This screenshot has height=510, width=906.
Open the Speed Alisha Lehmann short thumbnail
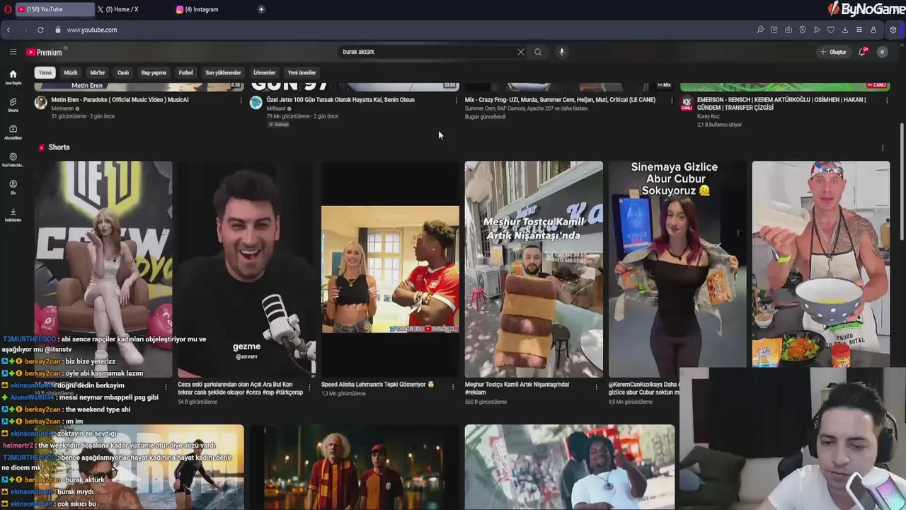tap(390, 269)
